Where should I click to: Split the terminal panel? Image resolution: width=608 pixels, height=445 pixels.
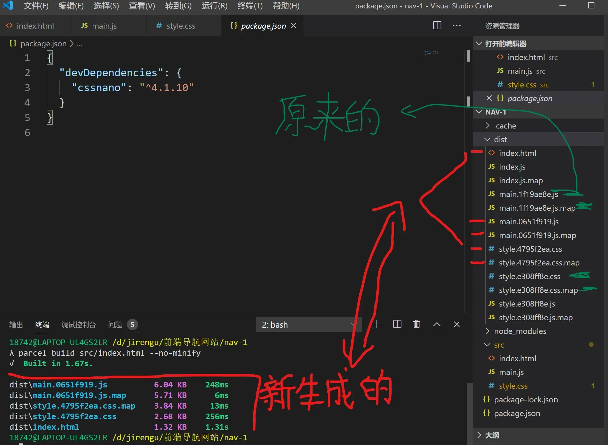(397, 324)
